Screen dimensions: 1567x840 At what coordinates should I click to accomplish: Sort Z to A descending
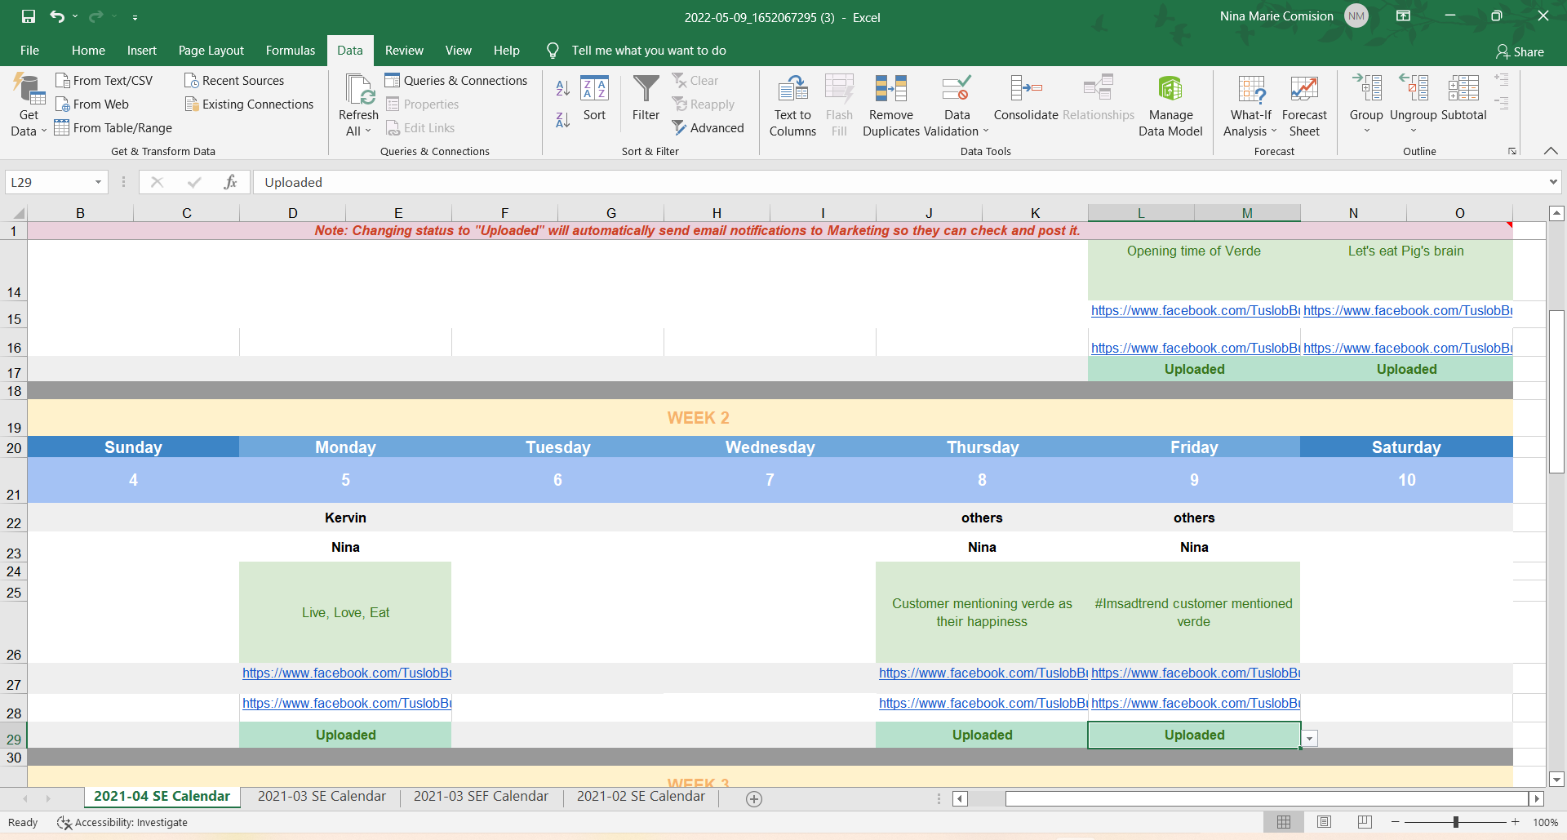[x=562, y=120]
